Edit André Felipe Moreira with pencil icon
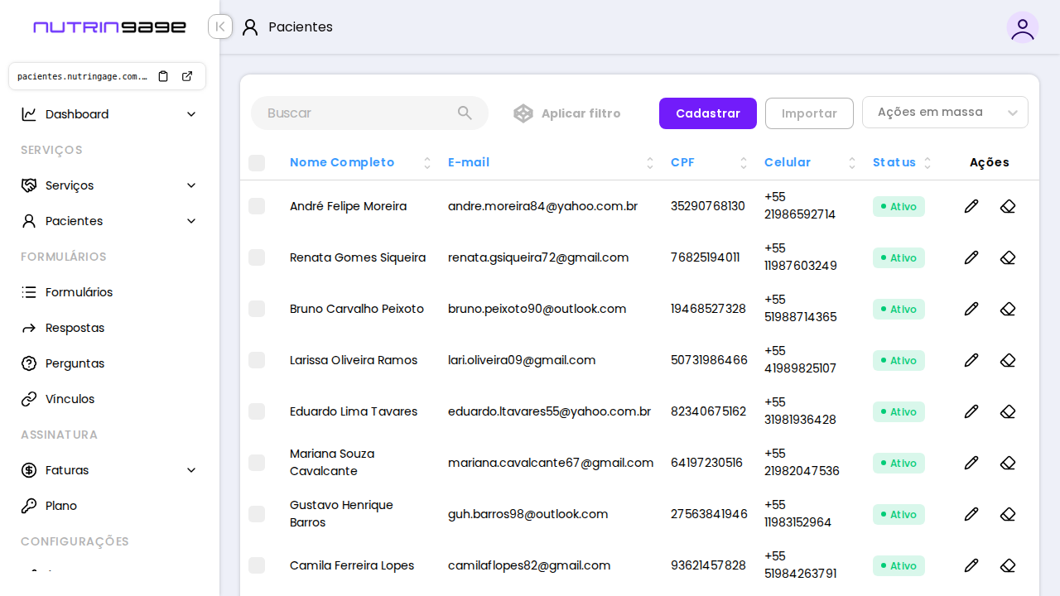This screenshot has height=596, width=1060. click(x=971, y=206)
